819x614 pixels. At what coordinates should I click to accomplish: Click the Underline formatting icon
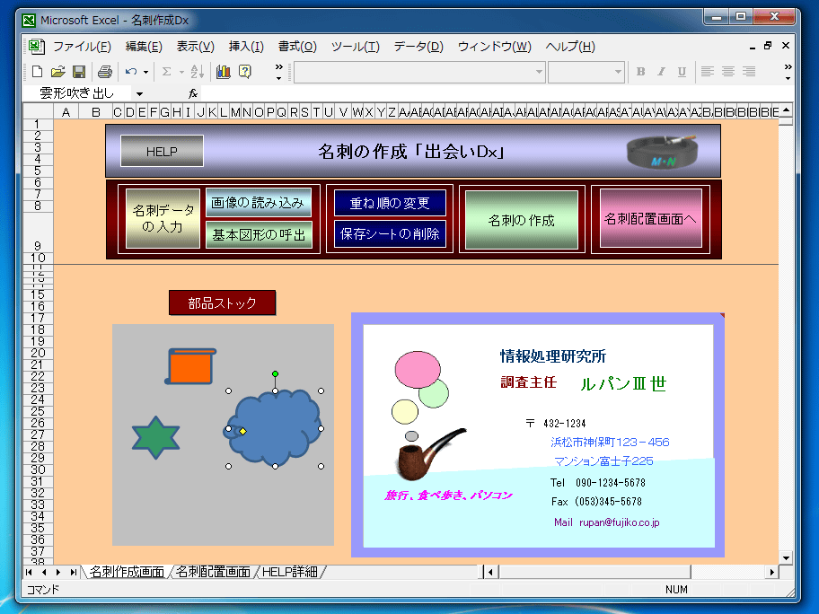pos(682,72)
